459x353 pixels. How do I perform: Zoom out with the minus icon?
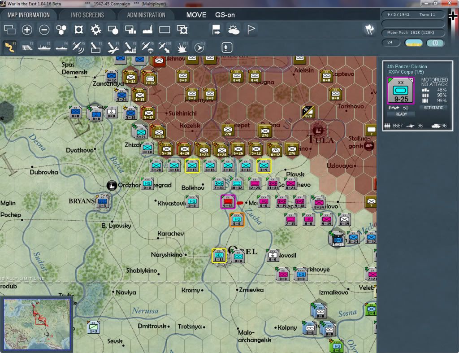click(x=44, y=30)
